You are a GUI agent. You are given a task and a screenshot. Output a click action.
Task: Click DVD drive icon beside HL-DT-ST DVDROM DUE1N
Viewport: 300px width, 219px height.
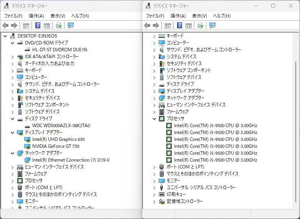pos(27,50)
